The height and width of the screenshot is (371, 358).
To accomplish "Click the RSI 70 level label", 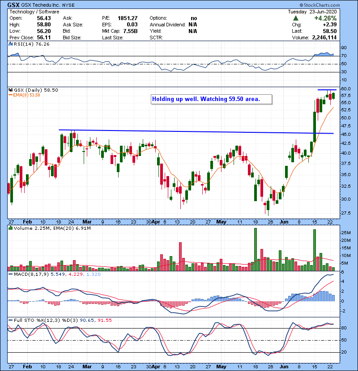I will point(344,56).
